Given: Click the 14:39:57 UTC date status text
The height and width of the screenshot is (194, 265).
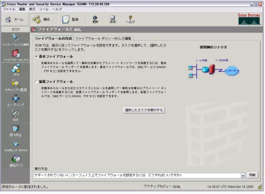Looking at the screenshot, I should 231,187.
